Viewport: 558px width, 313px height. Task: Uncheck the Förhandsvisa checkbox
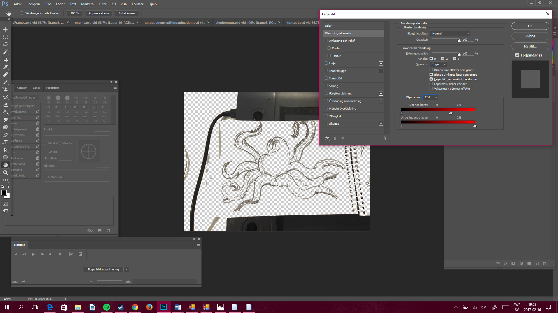tap(517, 55)
